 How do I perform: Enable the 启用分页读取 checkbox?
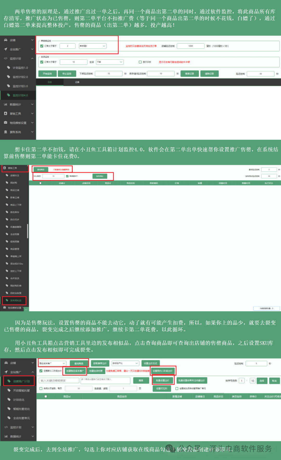coord(41,388)
